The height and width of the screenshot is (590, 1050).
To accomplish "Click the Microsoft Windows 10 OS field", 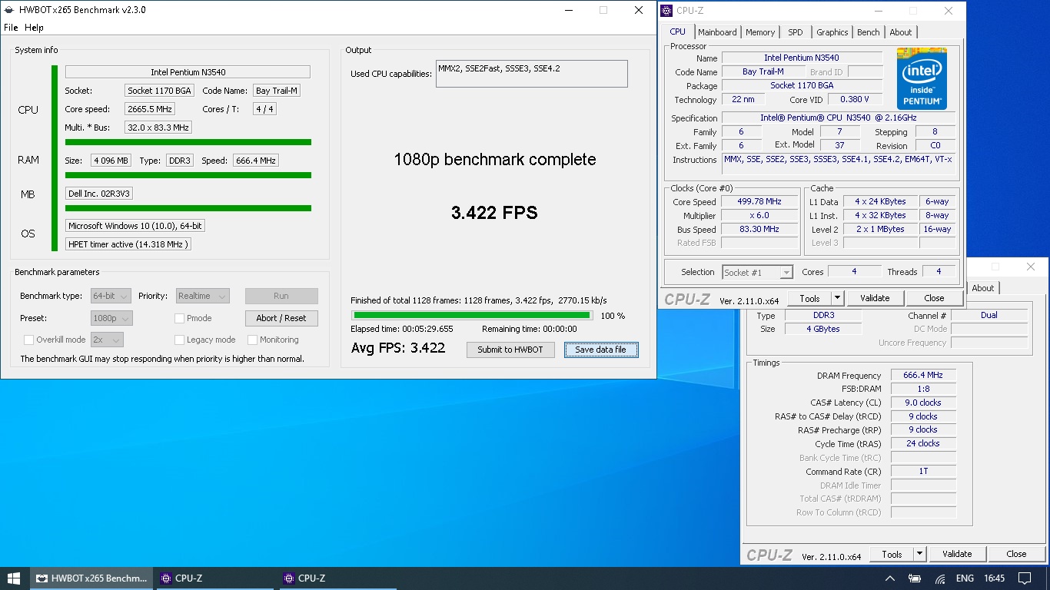I will [x=135, y=226].
